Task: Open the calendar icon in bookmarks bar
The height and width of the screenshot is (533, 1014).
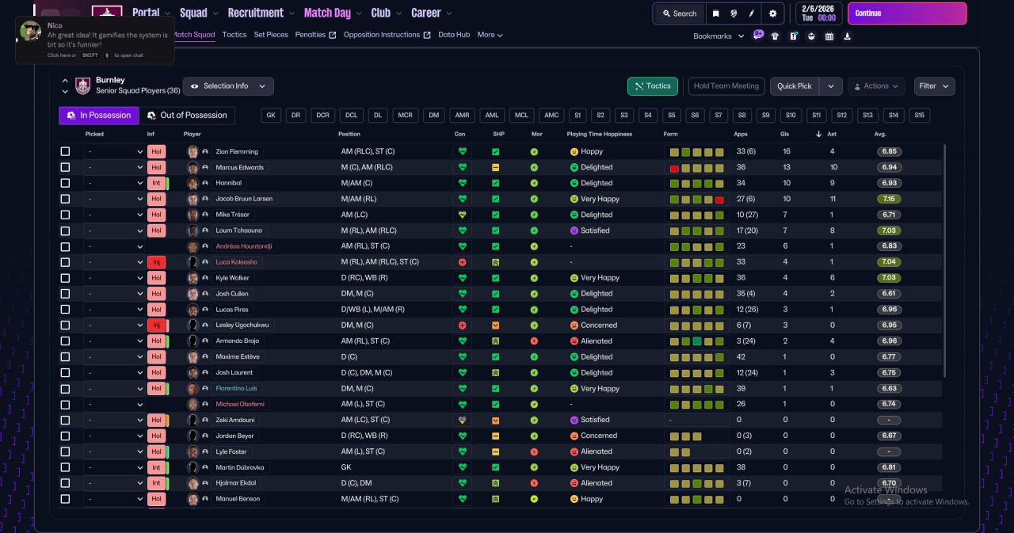Action: [x=829, y=36]
